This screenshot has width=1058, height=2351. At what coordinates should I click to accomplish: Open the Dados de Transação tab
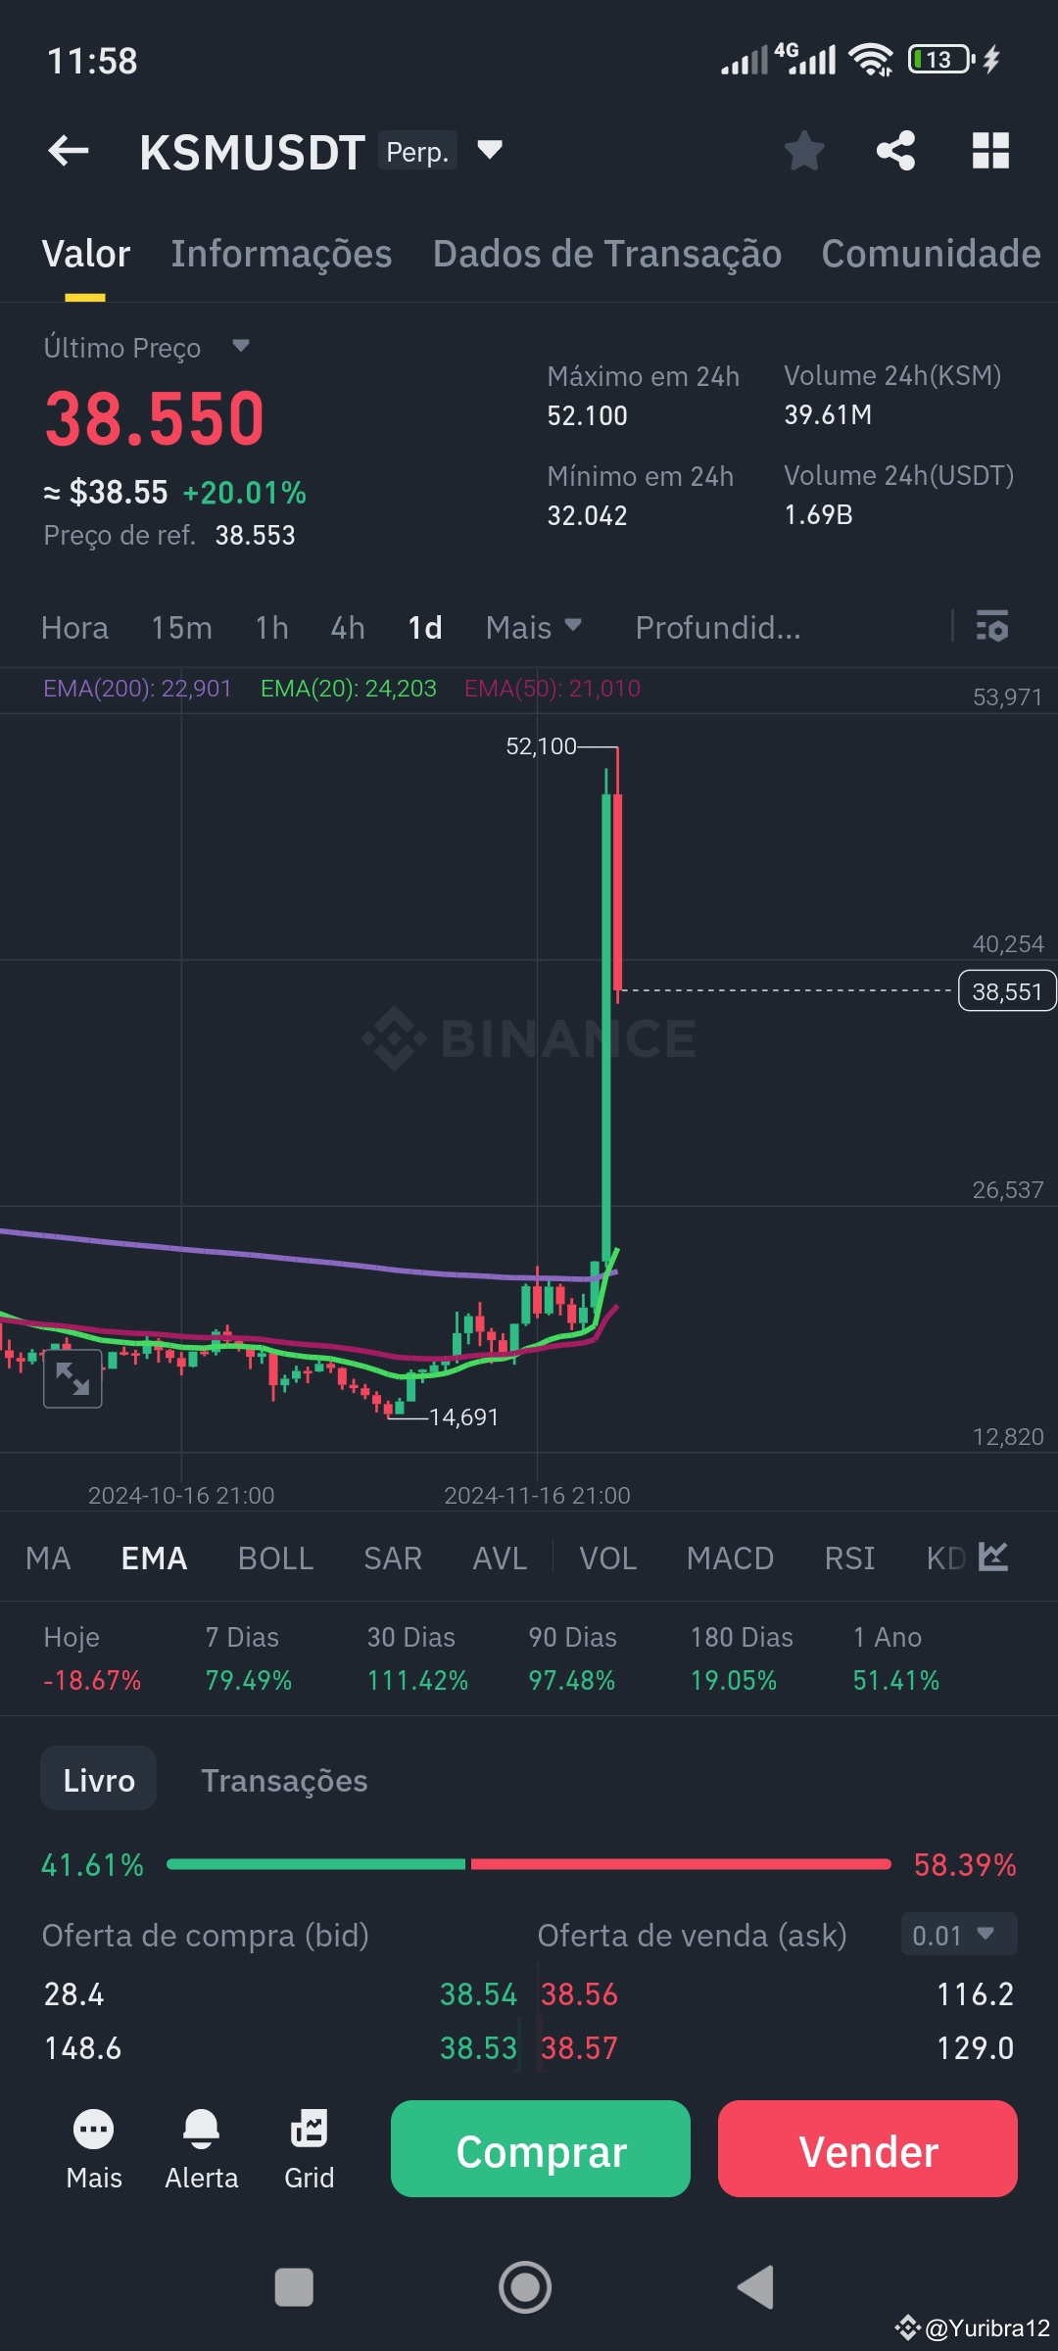[607, 254]
